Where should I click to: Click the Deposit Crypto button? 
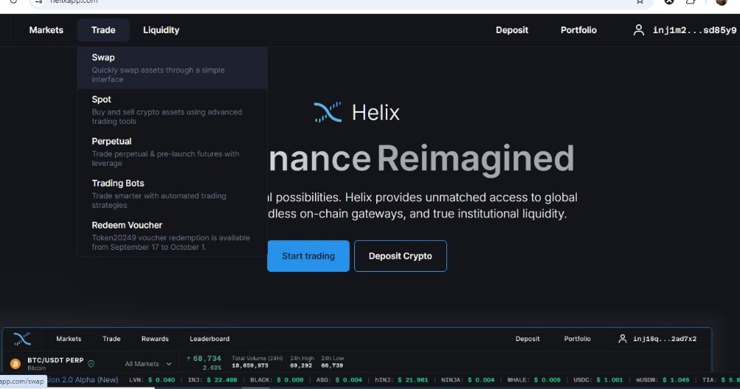point(400,256)
